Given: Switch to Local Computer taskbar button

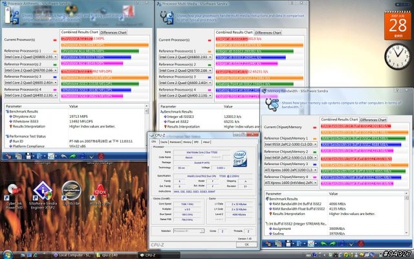Looking at the screenshot, I should (x=72, y=255).
